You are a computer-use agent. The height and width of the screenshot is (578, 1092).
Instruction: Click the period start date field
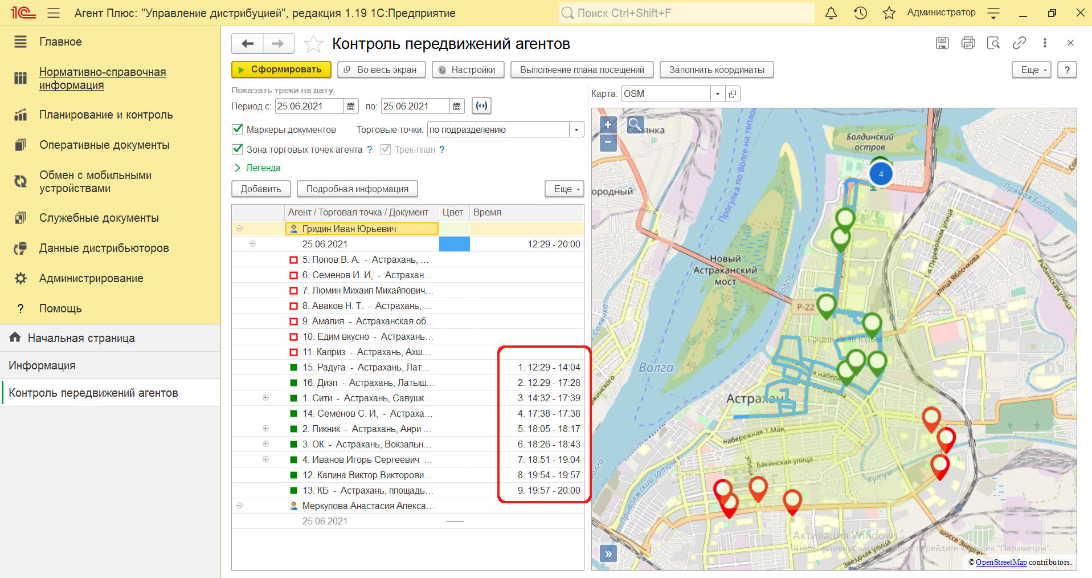point(310,106)
